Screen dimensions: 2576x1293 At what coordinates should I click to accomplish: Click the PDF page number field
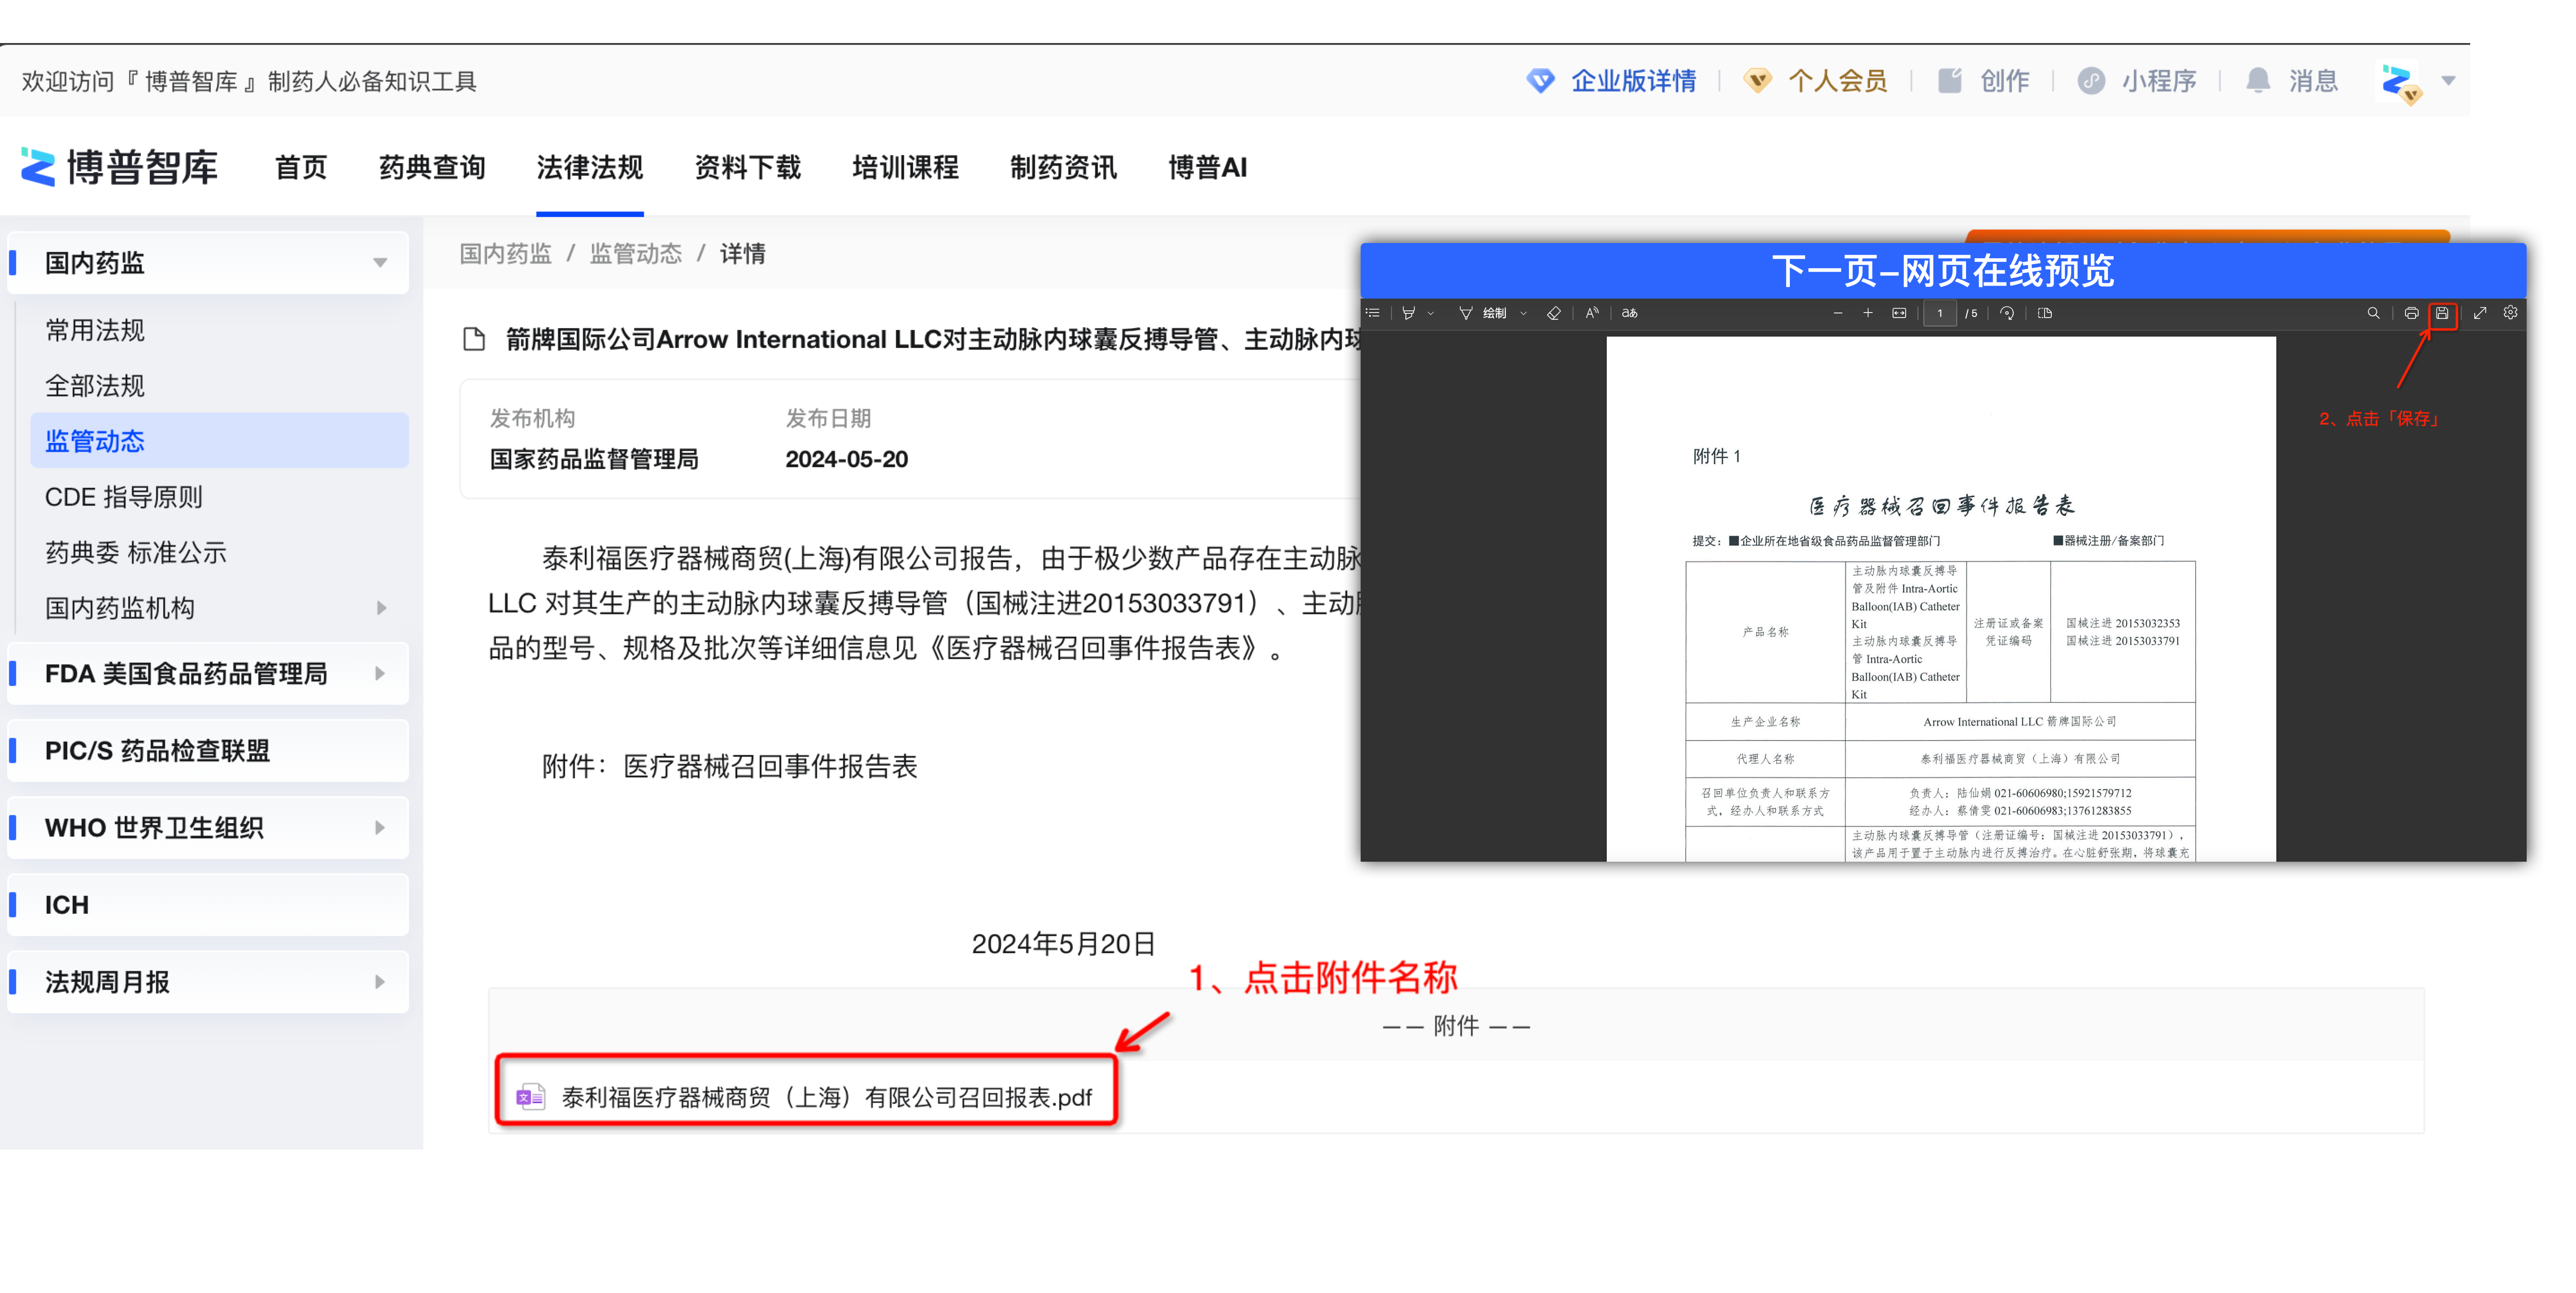click(x=1940, y=313)
